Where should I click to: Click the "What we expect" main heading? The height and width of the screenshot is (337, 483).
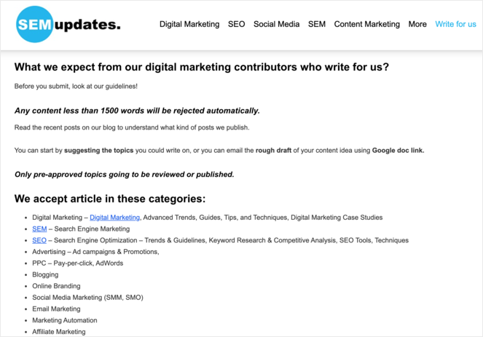click(202, 67)
